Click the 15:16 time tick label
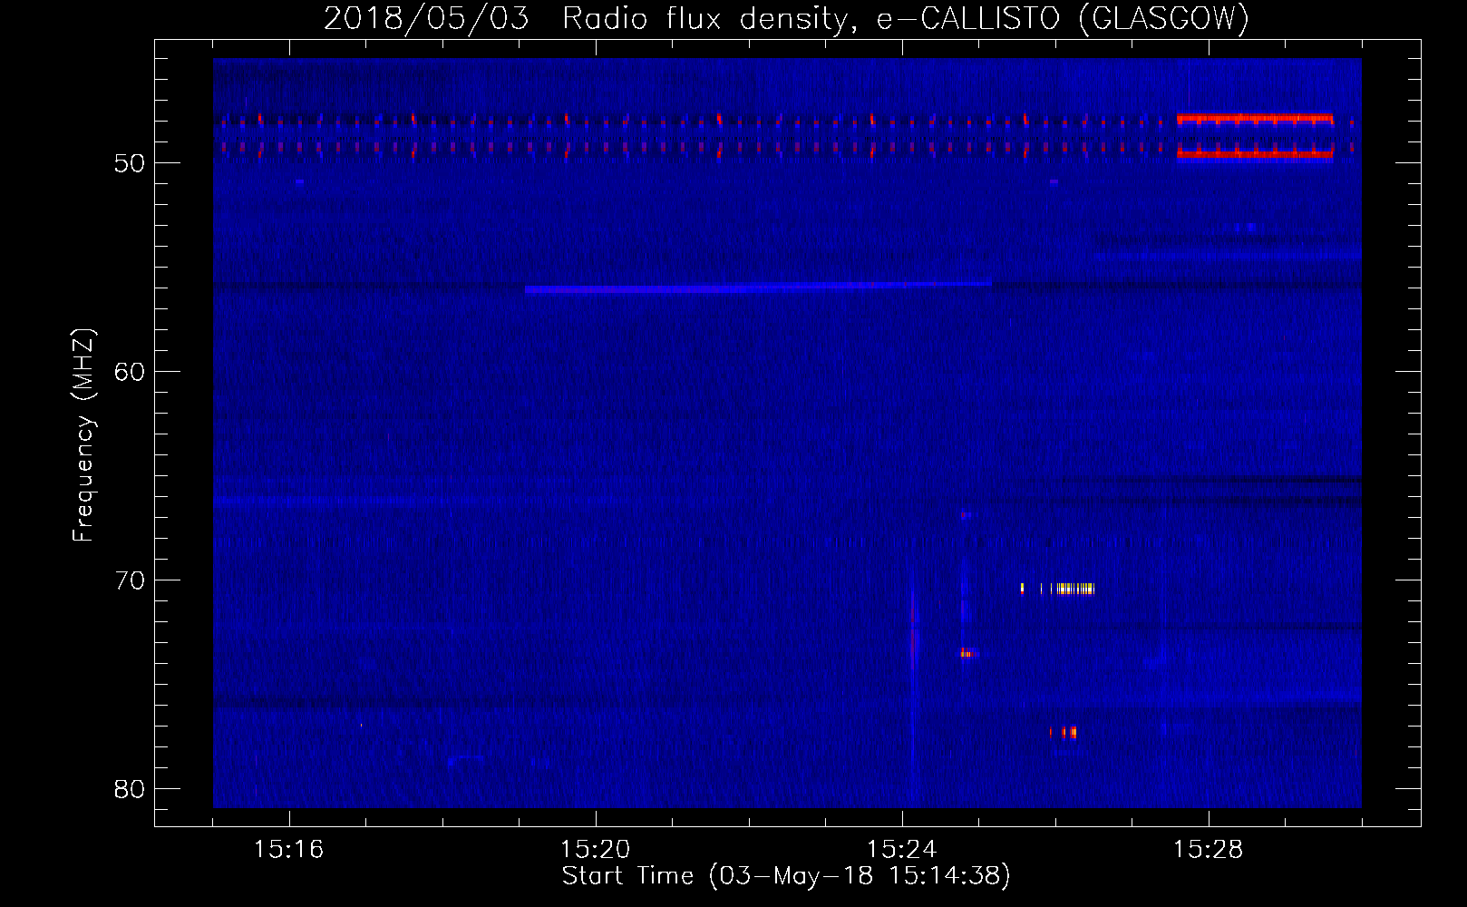Viewport: 1467px width, 907px height. pyautogui.click(x=288, y=850)
